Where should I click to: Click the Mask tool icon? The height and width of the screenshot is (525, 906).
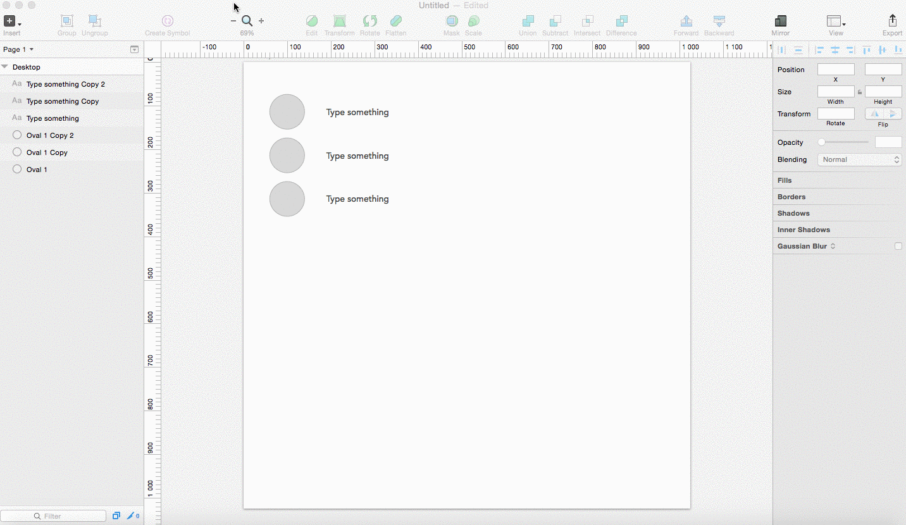452,22
